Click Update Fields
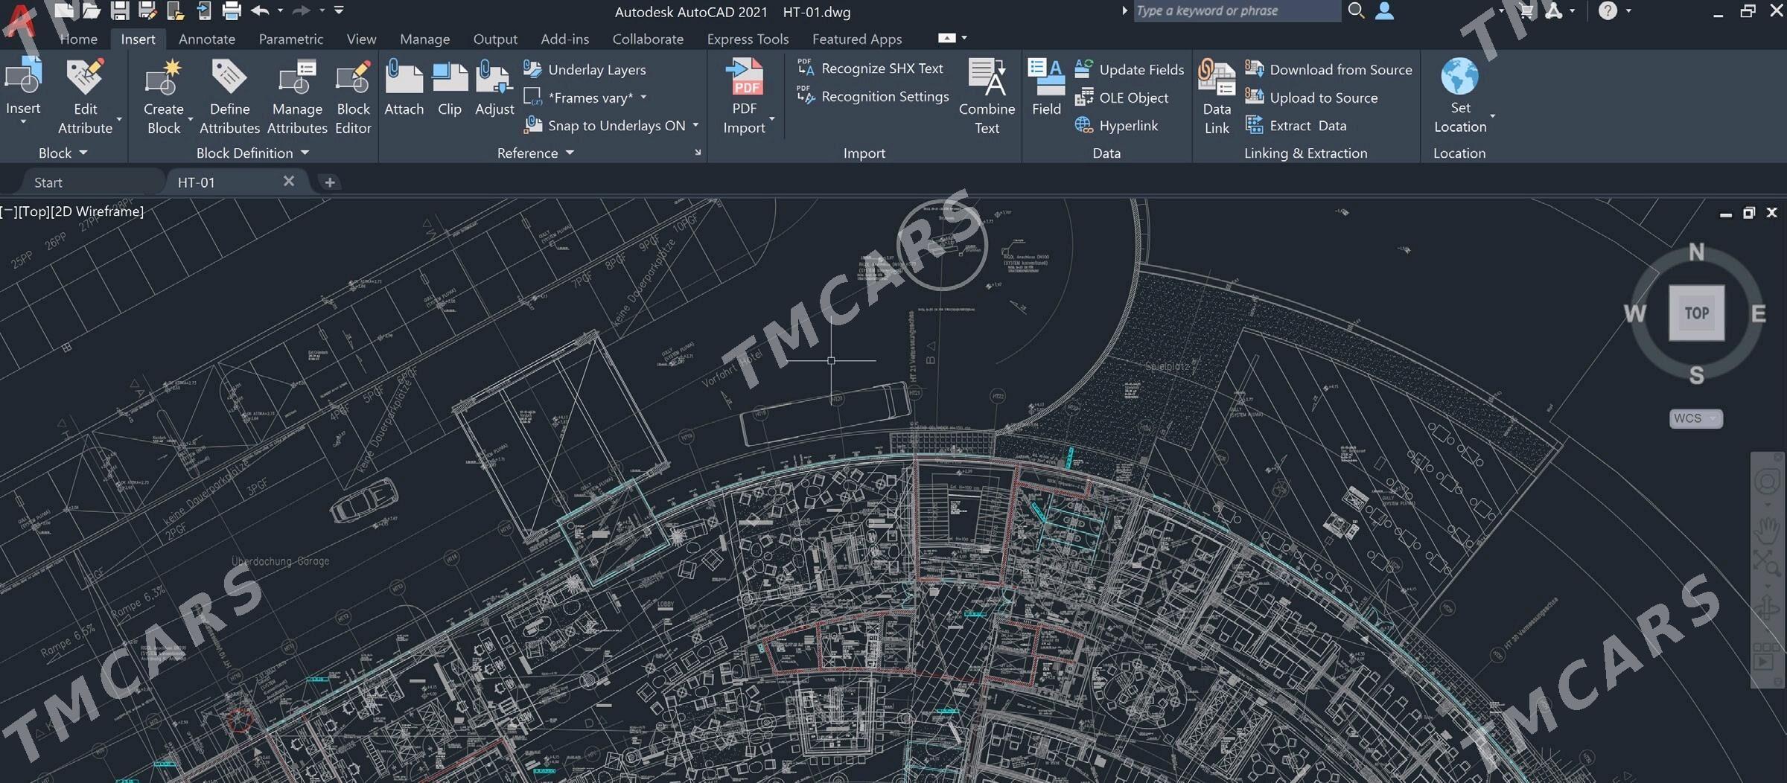The image size is (1787, 783). [1129, 69]
